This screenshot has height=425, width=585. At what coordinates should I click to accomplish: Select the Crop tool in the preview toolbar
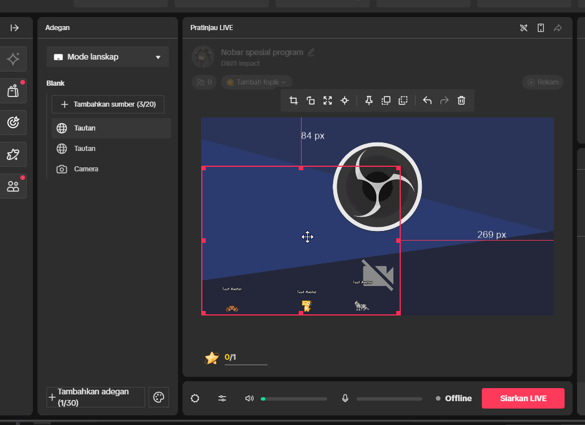tap(294, 100)
